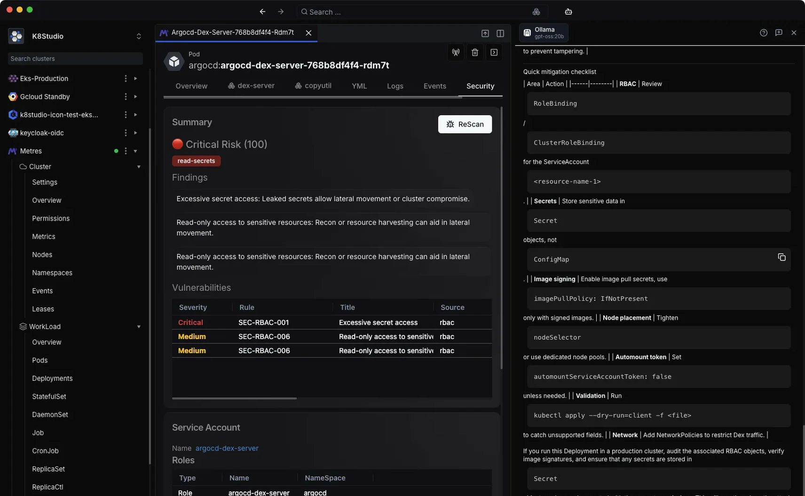Open Namespaces in the Cluster tree
Screen dimensions: 805x496
point(52,273)
